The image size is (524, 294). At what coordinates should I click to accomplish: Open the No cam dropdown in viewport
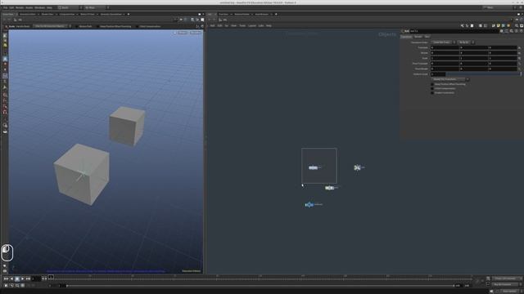(196, 33)
